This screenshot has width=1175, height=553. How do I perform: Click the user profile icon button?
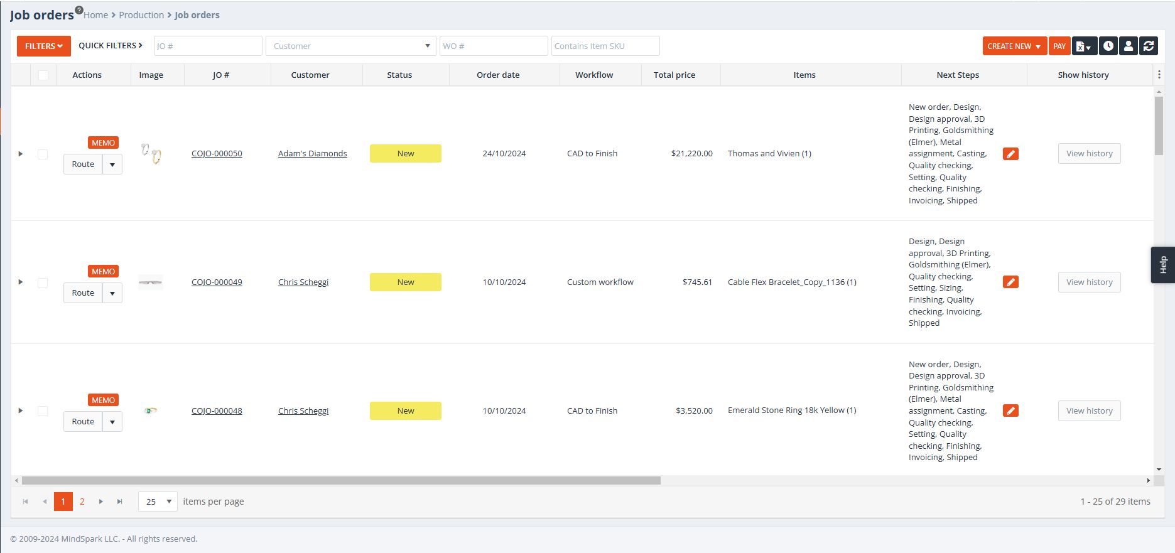[x=1129, y=46]
